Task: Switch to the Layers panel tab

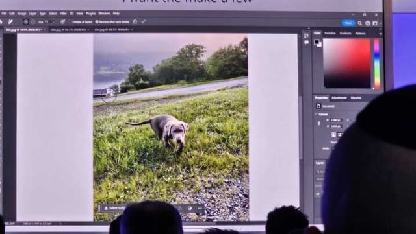Action: (x=320, y=163)
